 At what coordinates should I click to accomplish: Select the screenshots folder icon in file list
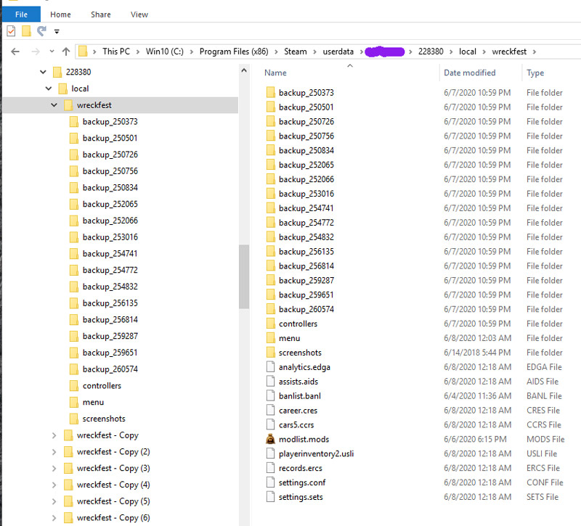pos(270,352)
